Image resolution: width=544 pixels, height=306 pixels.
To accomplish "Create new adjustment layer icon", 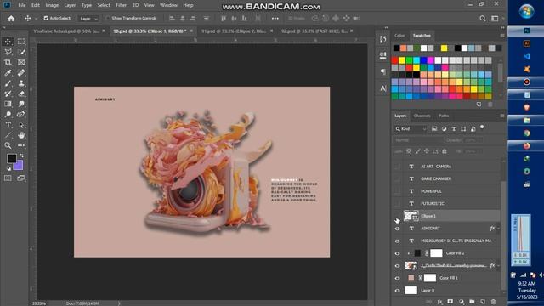I will 461,302.
